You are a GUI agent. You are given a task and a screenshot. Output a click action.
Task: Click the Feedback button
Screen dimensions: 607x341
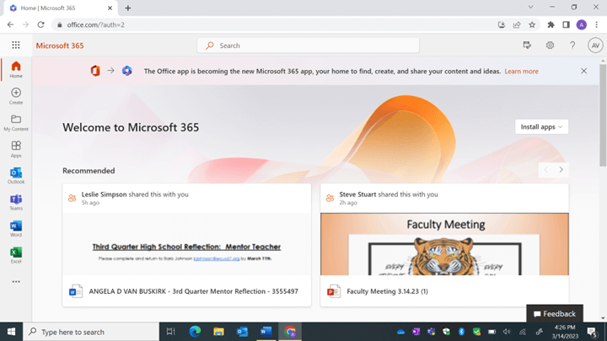tap(554, 314)
